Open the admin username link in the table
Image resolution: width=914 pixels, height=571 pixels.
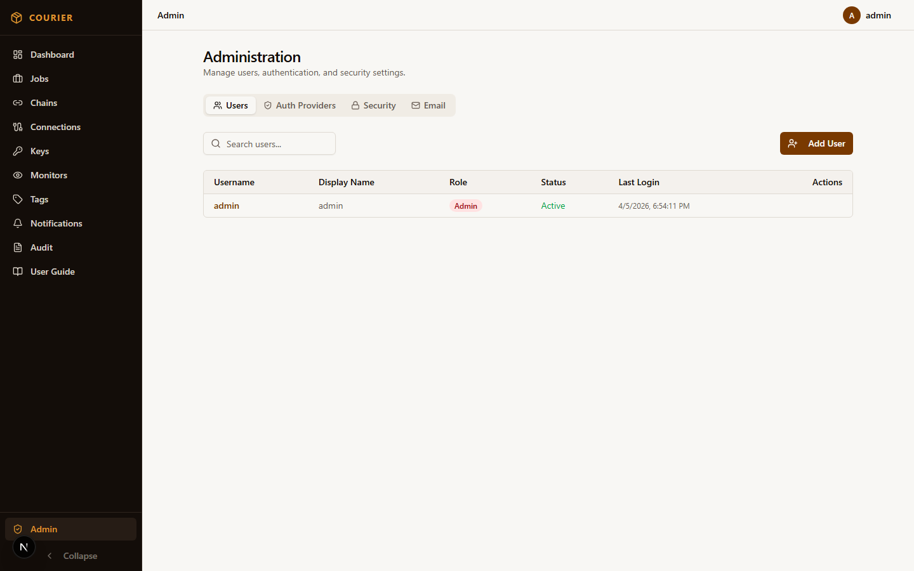[227, 206]
